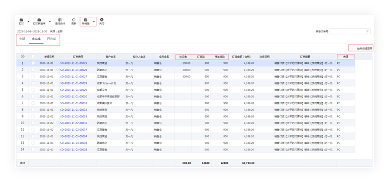Click deposit value 200.00 in row 1
389x183 pixels.
(x=186, y=63)
